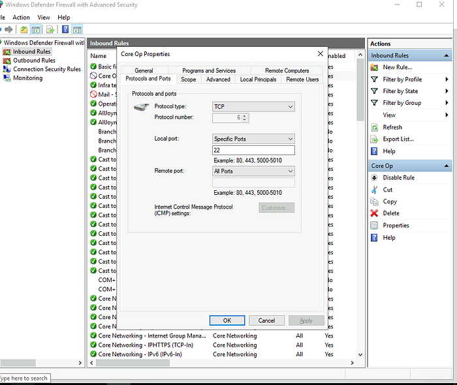Click the New Rule... action link

[x=397, y=67]
